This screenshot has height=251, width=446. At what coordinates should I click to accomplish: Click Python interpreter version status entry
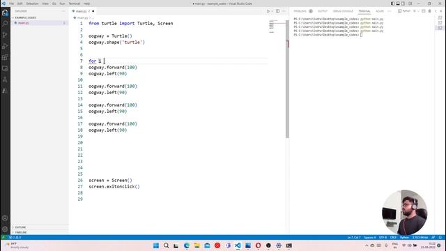[x=420, y=237]
